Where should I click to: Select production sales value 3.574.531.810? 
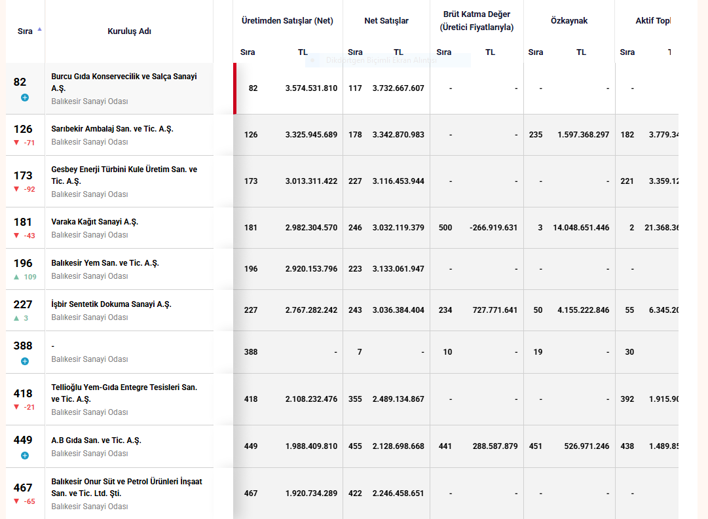pyautogui.click(x=311, y=88)
